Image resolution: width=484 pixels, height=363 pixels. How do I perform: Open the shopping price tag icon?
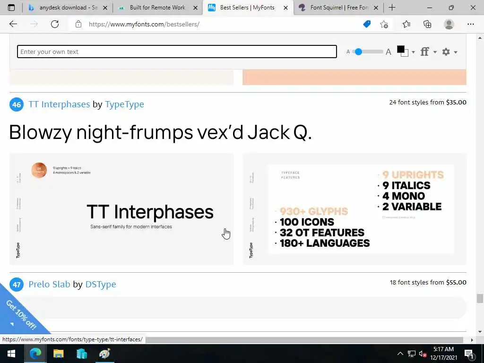click(x=367, y=24)
